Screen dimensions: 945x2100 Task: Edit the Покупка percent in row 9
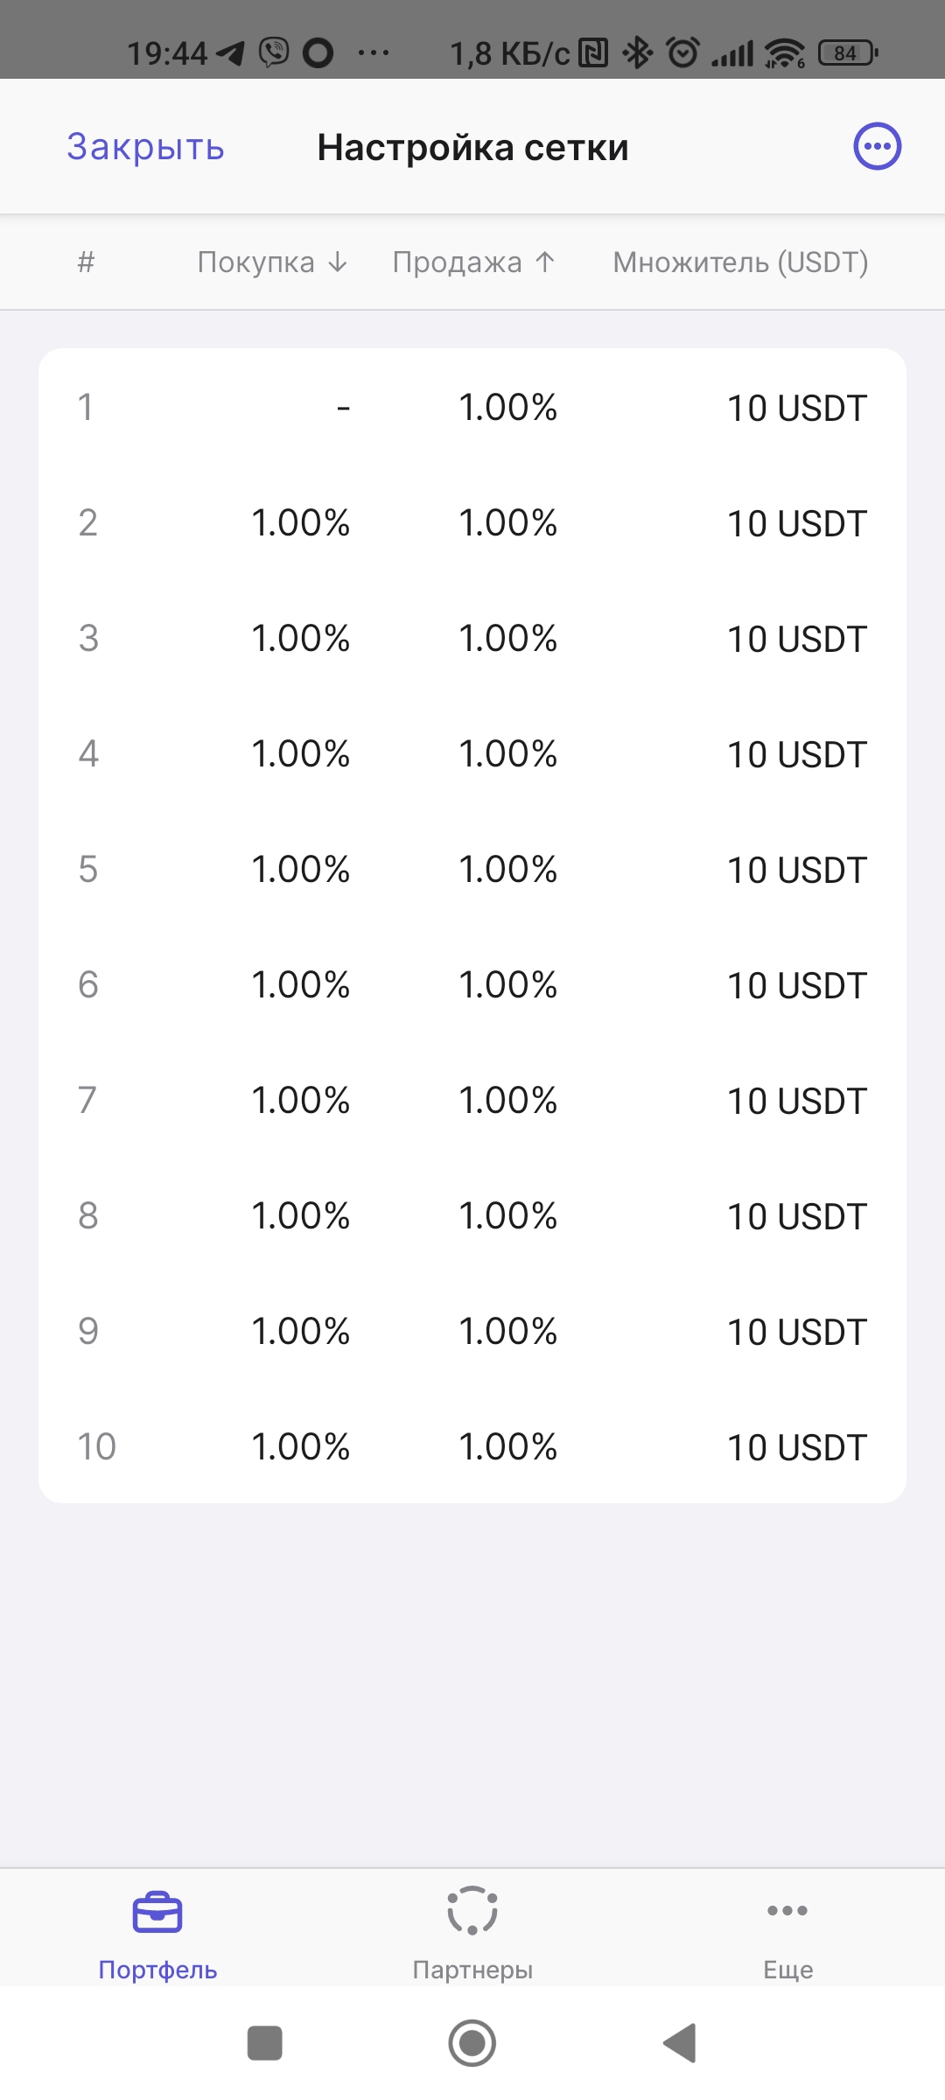tap(301, 1332)
